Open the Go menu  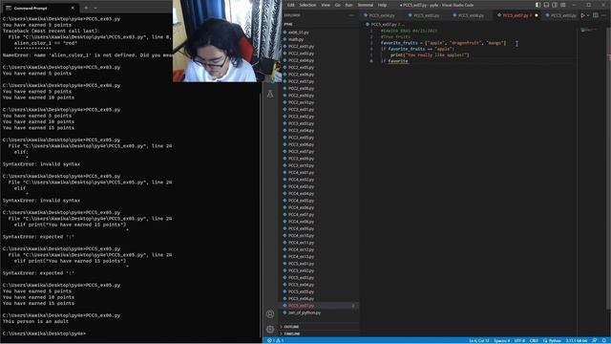tap(337, 5)
